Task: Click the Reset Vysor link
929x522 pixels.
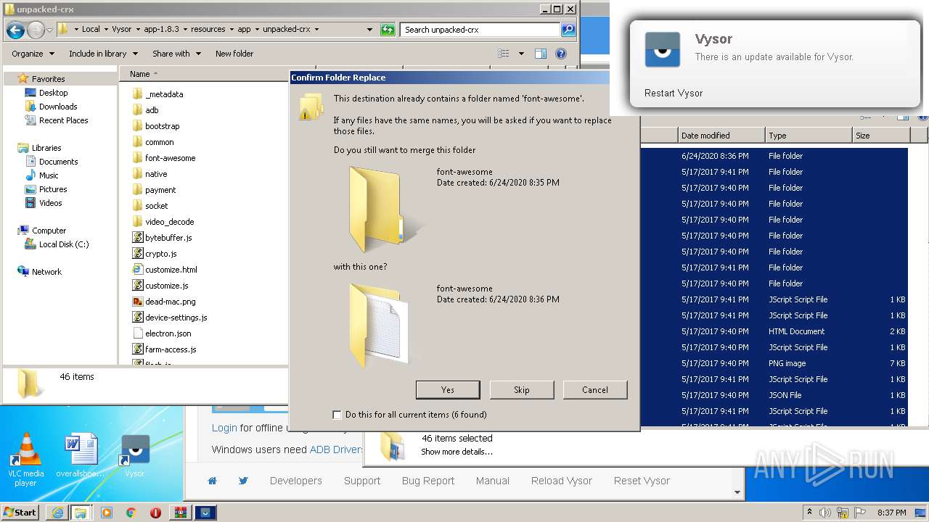Action: tap(642, 481)
